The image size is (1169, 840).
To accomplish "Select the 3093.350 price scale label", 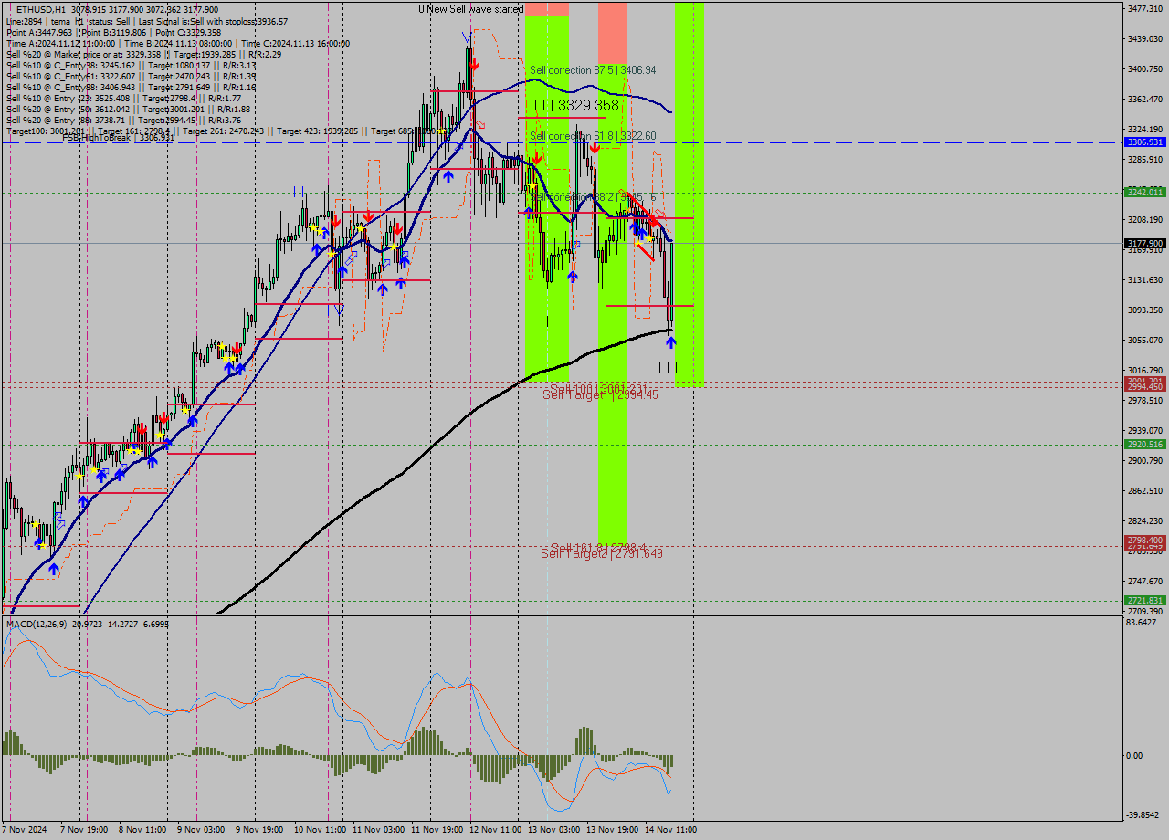I will [1145, 310].
